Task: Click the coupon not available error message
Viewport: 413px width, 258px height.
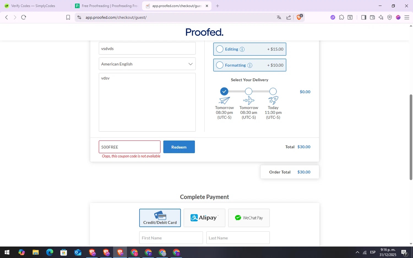Action: tap(131, 156)
